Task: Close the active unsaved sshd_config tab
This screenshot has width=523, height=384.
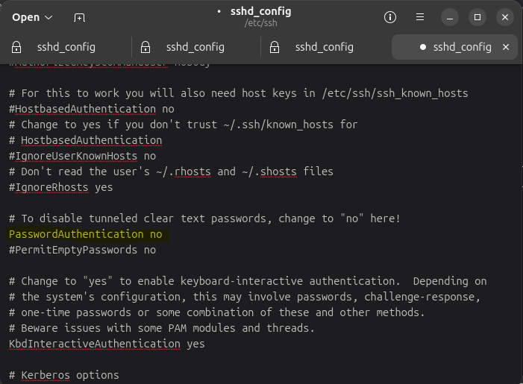Action: [506, 47]
